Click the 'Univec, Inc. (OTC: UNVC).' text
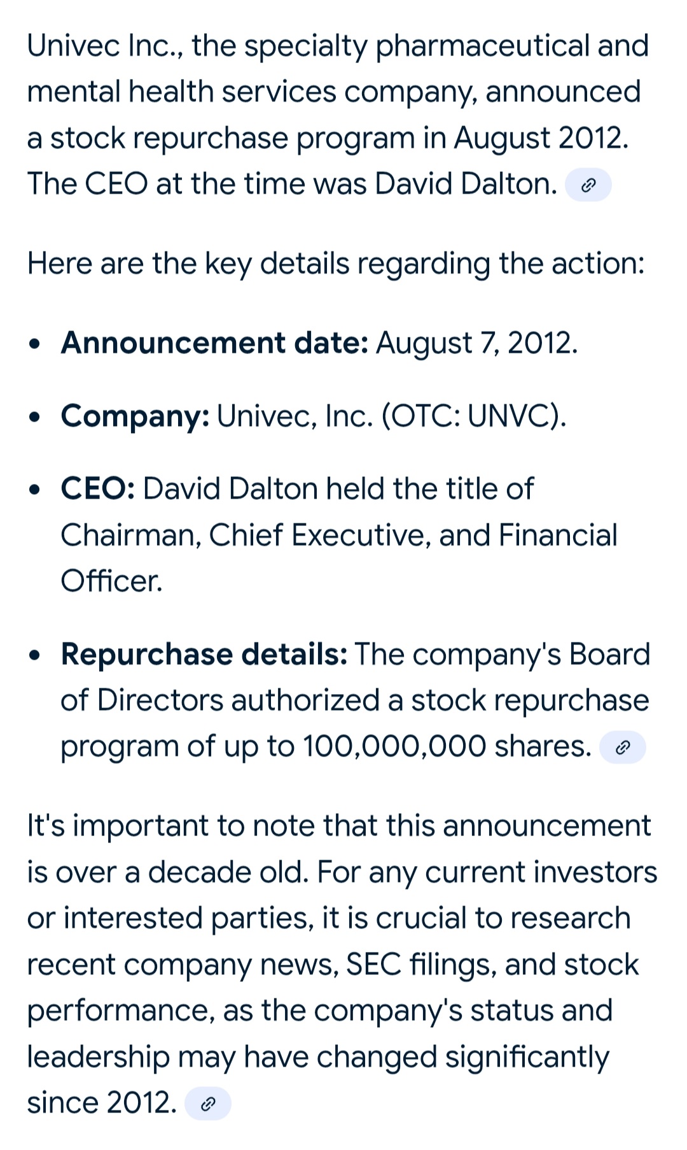This screenshot has height=1150, width=687. click(391, 416)
